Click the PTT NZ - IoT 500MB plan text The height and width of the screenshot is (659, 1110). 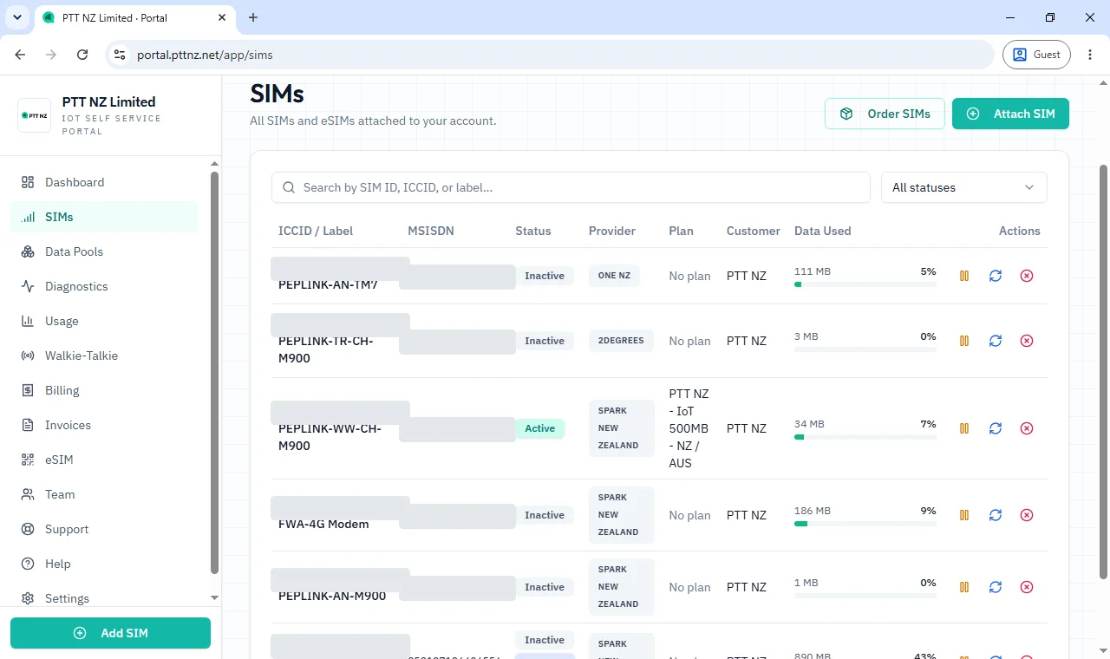(689, 428)
